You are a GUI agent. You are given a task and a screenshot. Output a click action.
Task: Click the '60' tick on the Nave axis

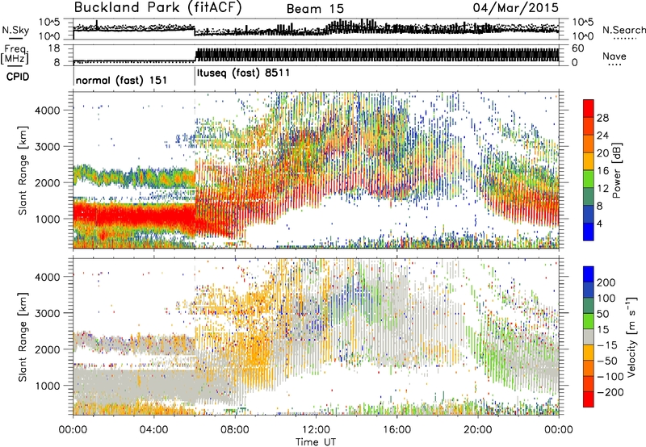578,48
